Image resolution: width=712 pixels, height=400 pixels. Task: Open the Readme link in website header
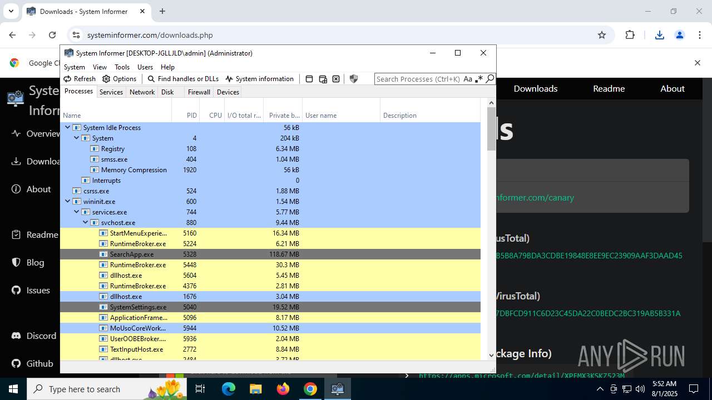pyautogui.click(x=609, y=88)
